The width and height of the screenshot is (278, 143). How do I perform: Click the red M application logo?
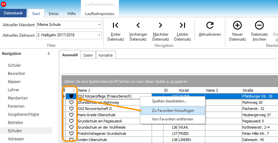pyautogui.click(x=4, y=4)
